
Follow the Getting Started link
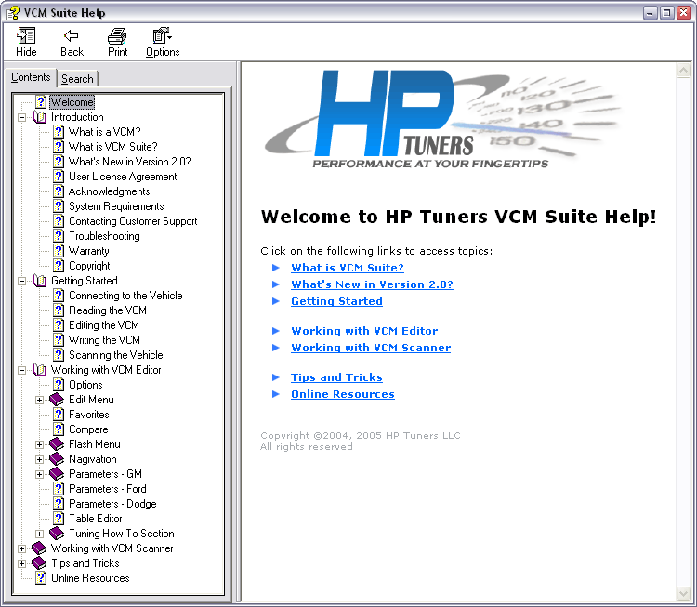[x=336, y=301]
